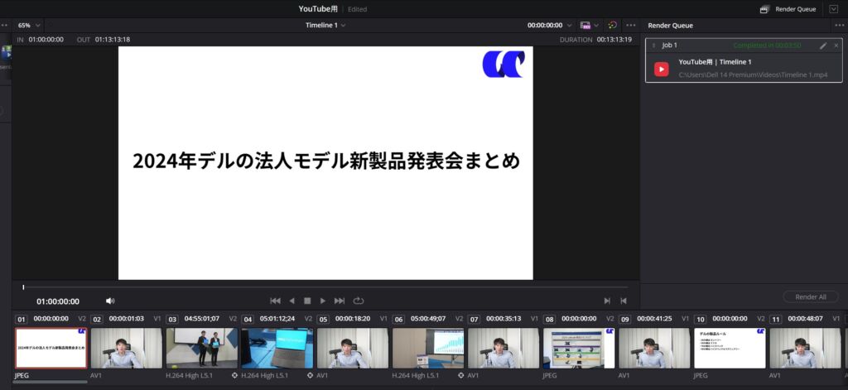Expand the arrow beside the proxy media icon
The image size is (848, 390).
pos(596,26)
